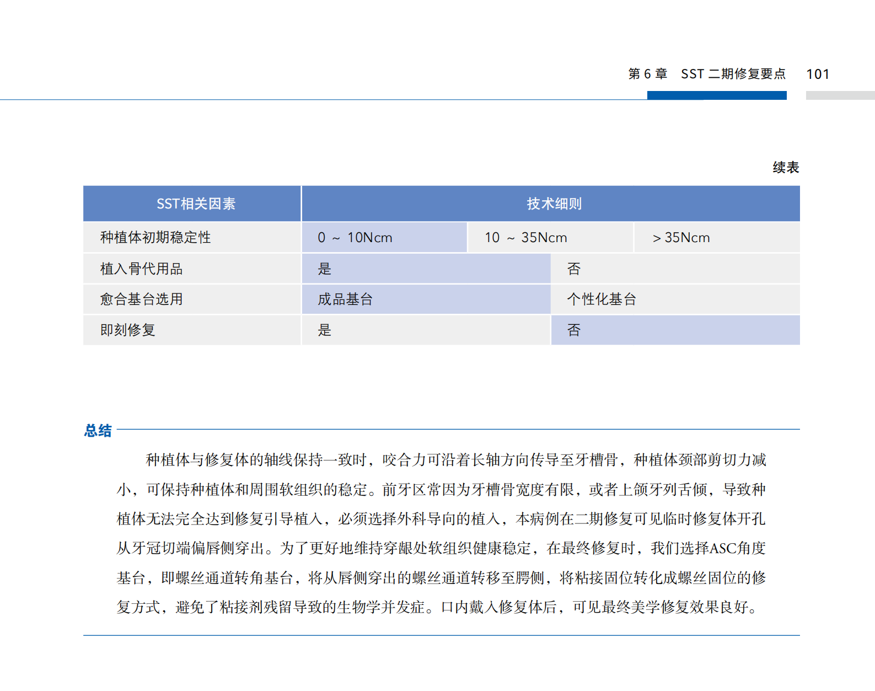This screenshot has height=691, width=875.
Task: Click the "种植体初期稳定性" row label
Action: tap(155, 238)
